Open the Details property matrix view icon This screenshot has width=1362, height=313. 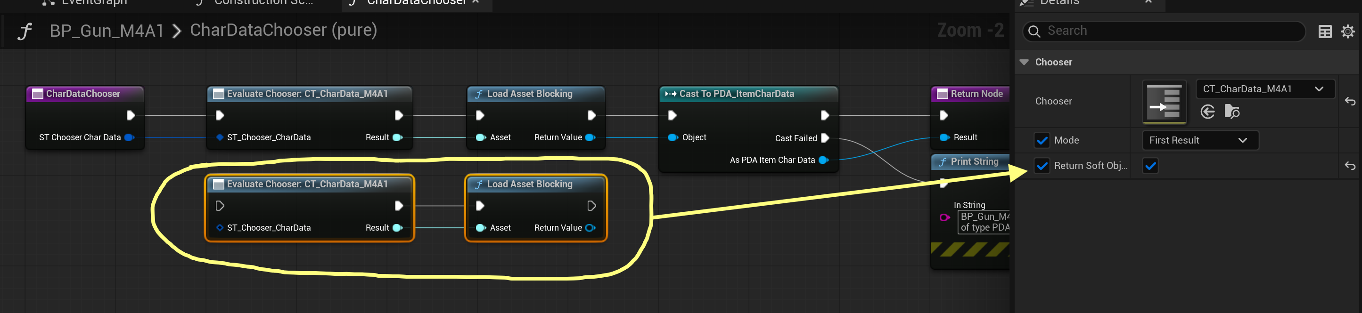(1324, 32)
